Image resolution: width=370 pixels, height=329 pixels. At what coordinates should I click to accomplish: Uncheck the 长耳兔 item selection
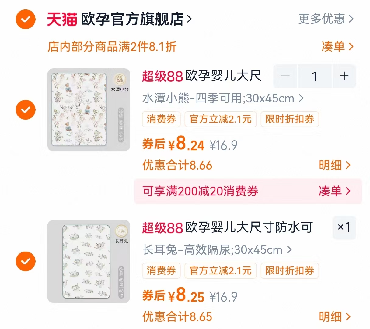pos(26,261)
